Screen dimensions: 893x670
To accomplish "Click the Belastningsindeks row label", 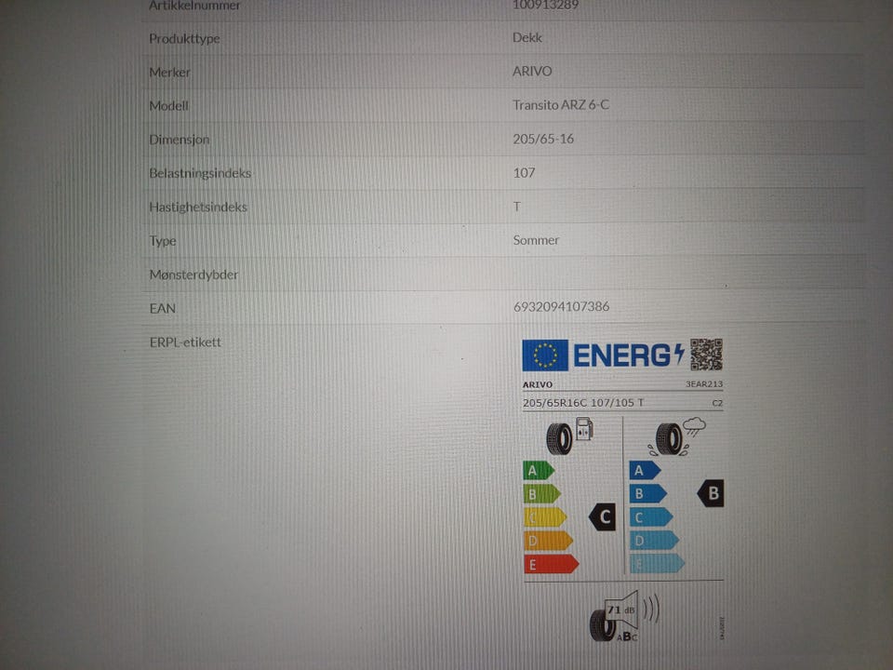I will click(x=199, y=173).
